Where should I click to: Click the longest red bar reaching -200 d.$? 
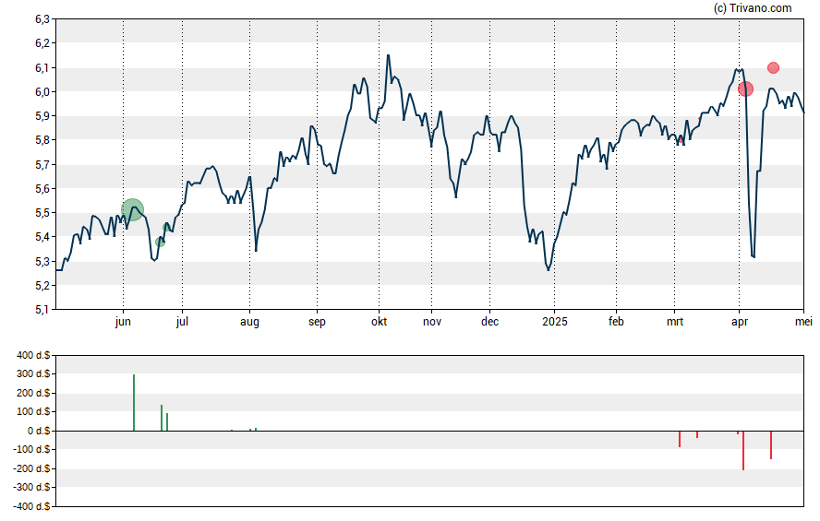[743, 451]
